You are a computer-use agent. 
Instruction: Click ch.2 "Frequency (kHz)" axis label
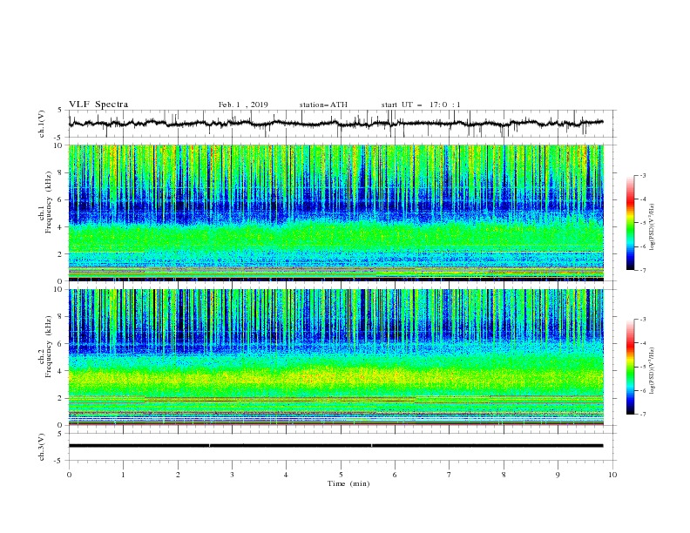[x=49, y=347]
